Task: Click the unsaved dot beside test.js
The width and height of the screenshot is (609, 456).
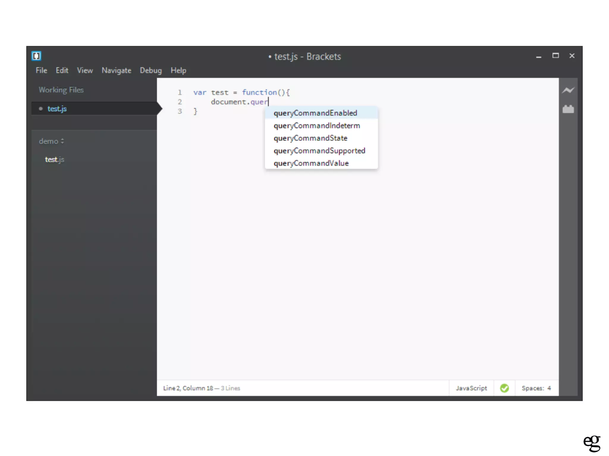Action: tap(41, 109)
